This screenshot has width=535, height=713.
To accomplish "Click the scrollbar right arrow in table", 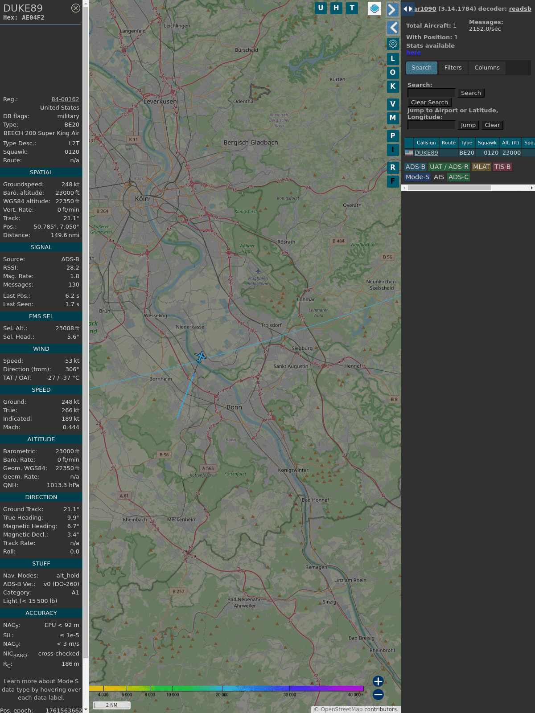I will point(532,188).
